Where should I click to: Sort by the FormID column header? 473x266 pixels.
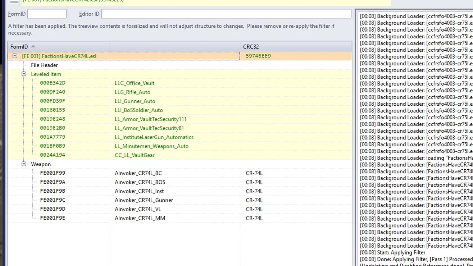58,47
